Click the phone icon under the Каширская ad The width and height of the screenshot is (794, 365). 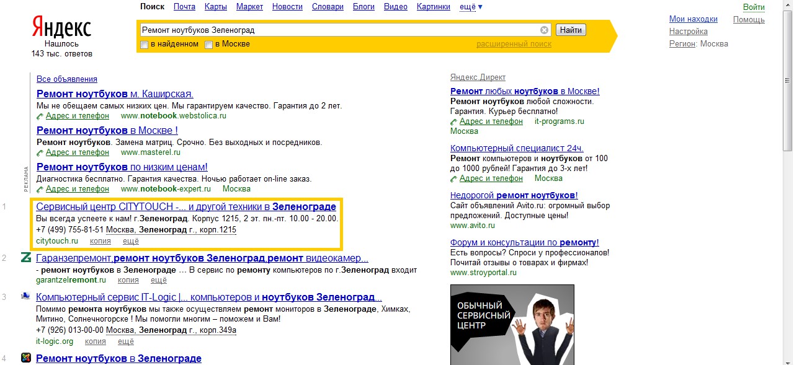40,116
